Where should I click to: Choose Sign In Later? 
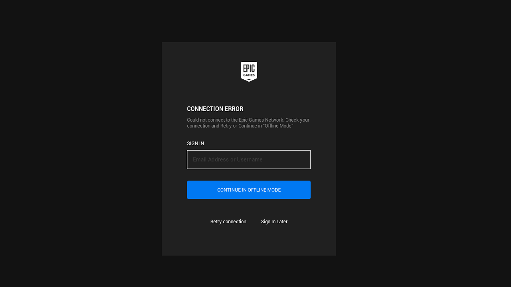coord(274,222)
